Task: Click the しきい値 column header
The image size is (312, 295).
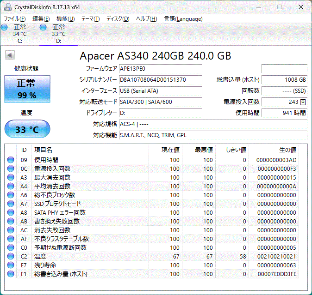Action: pyautogui.click(x=232, y=150)
